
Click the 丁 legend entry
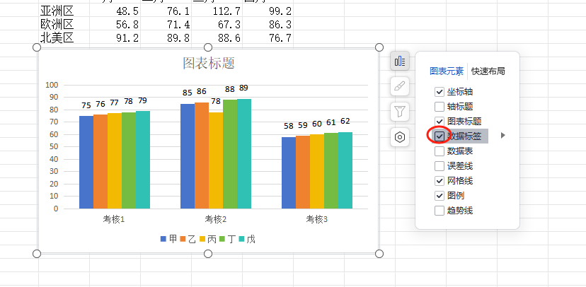pyautogui.click(x=228, y=239)
